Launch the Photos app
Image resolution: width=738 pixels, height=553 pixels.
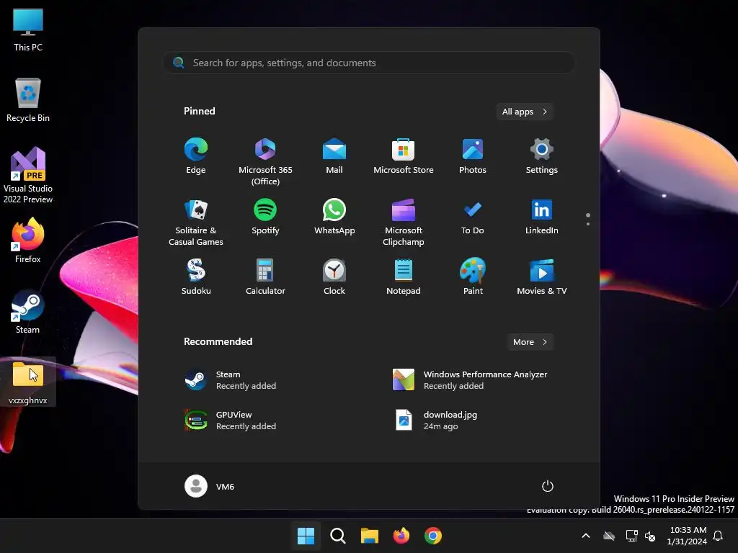473,156
